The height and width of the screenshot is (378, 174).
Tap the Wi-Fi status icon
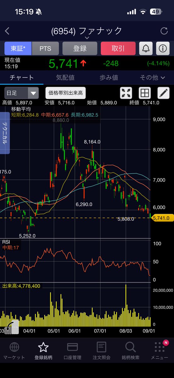click(143, 12)
